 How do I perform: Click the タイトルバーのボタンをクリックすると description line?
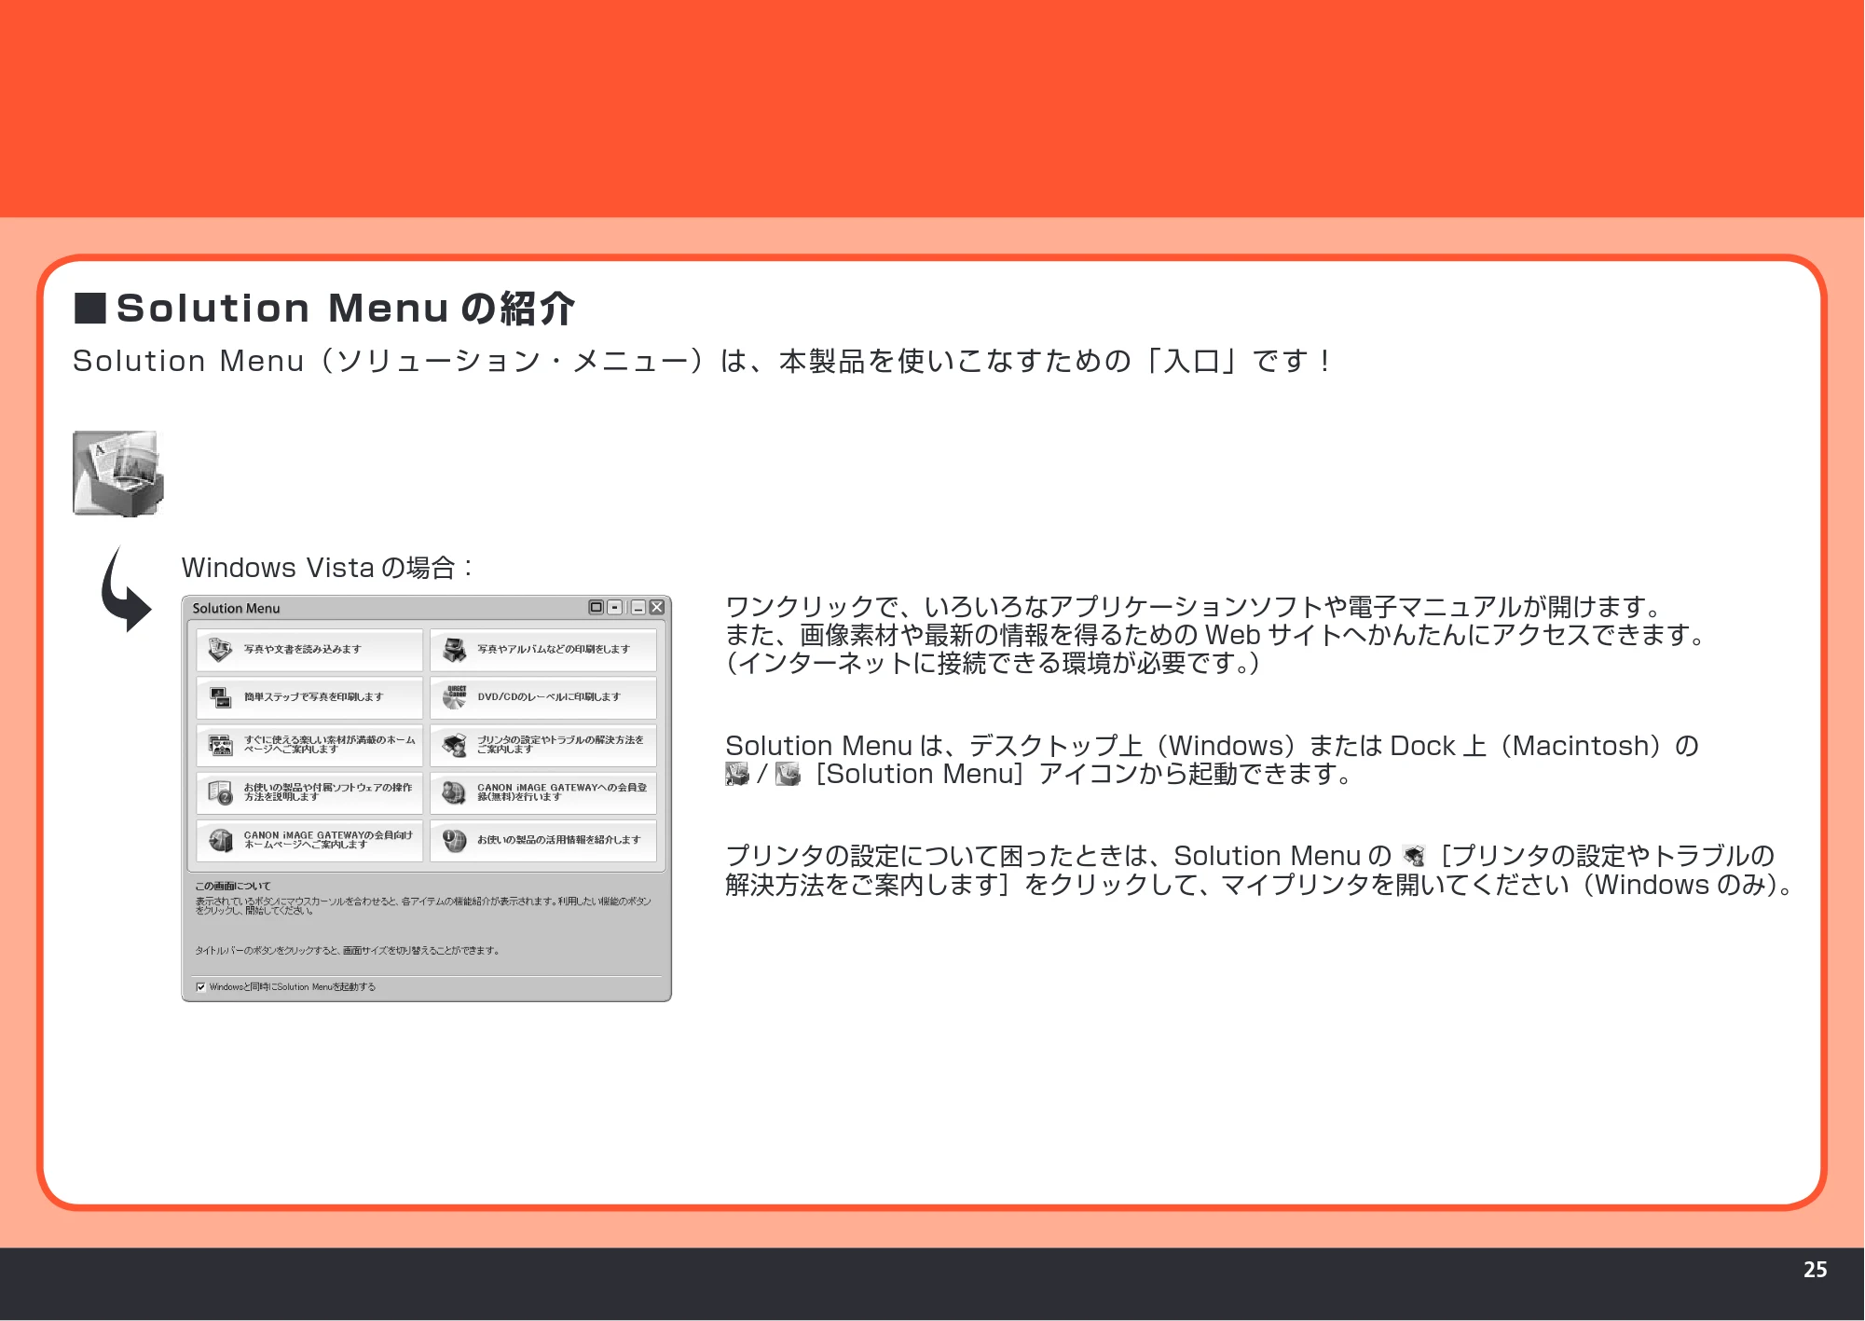click(348, 951)
